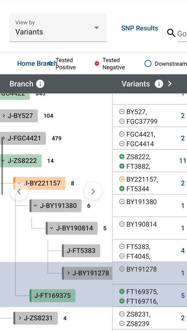
Task: Click the count 104 next to J-BY527
Action: (48, 116)
